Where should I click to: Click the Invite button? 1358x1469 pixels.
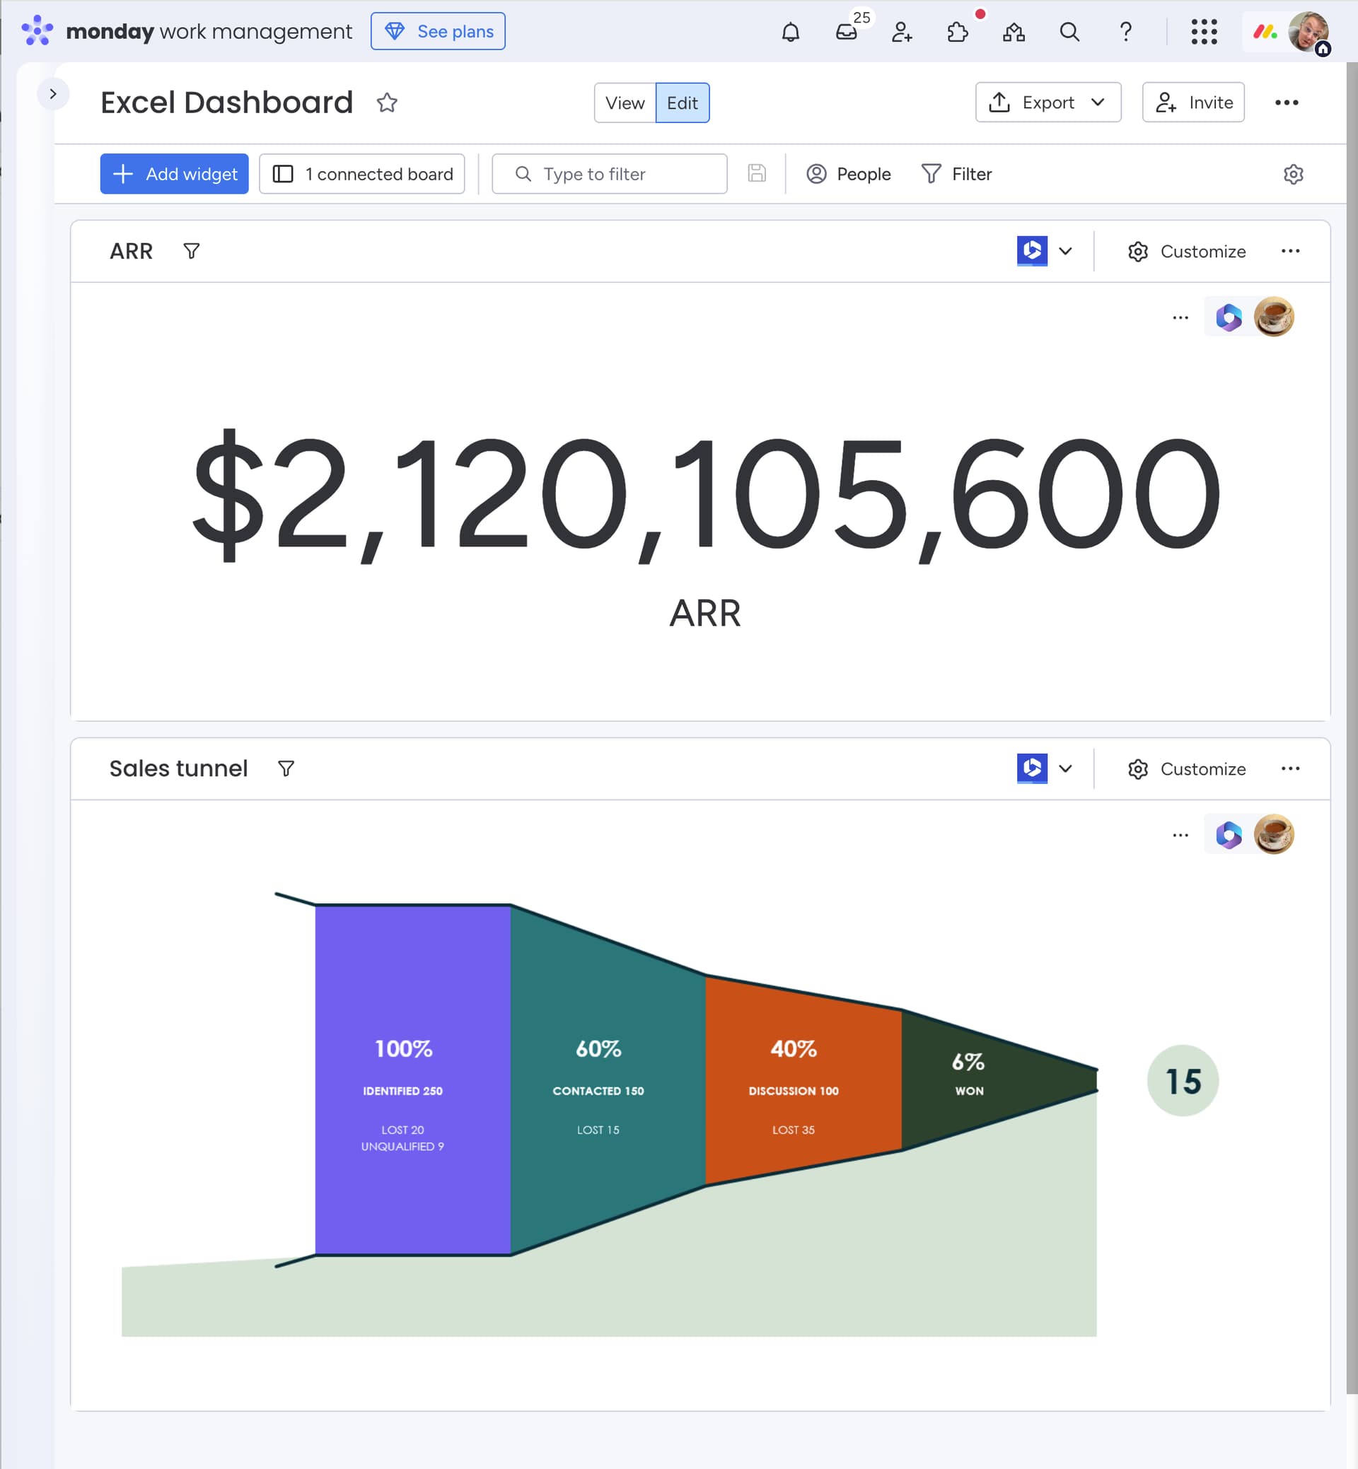tap(1192, 102)
